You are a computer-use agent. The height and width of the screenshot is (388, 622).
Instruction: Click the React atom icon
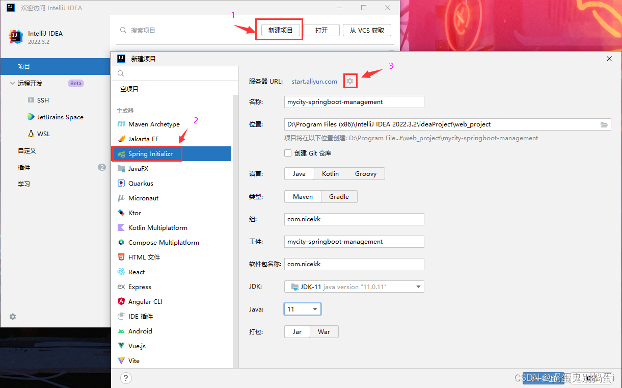pyautogui.click(x=121, y=272)
